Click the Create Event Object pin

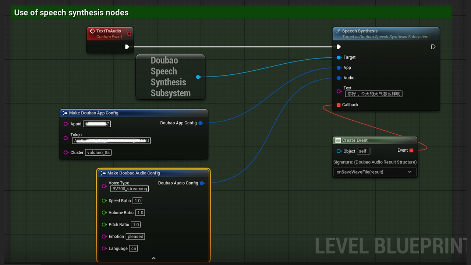(x=339, y=151)
